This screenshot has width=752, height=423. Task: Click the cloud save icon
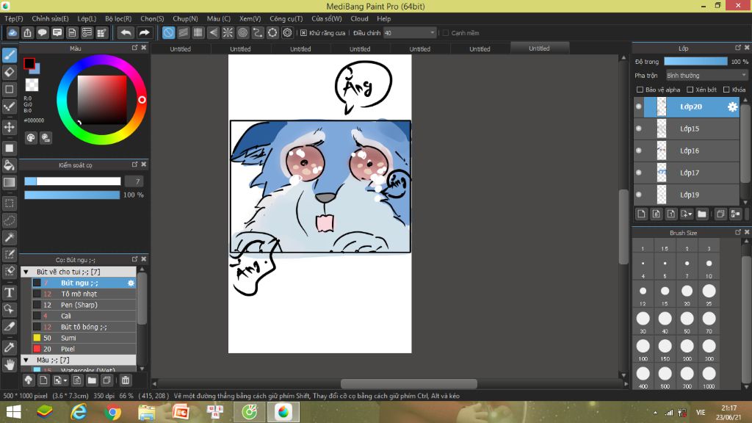pyautogui.click(x=12, y=32)
